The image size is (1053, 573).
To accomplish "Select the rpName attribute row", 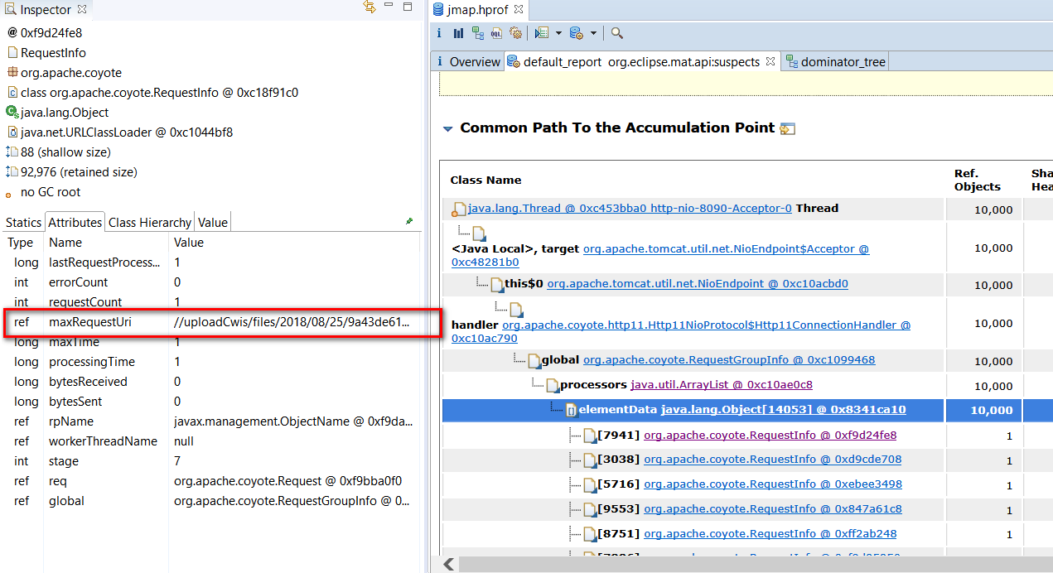I will (211, 421).
